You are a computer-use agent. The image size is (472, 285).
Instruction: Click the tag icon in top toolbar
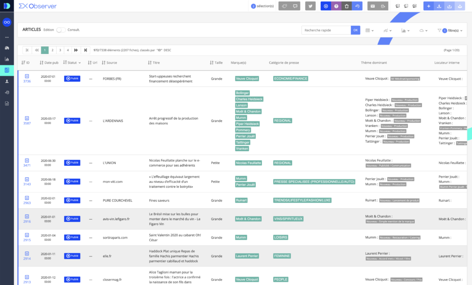pos(284,6)
